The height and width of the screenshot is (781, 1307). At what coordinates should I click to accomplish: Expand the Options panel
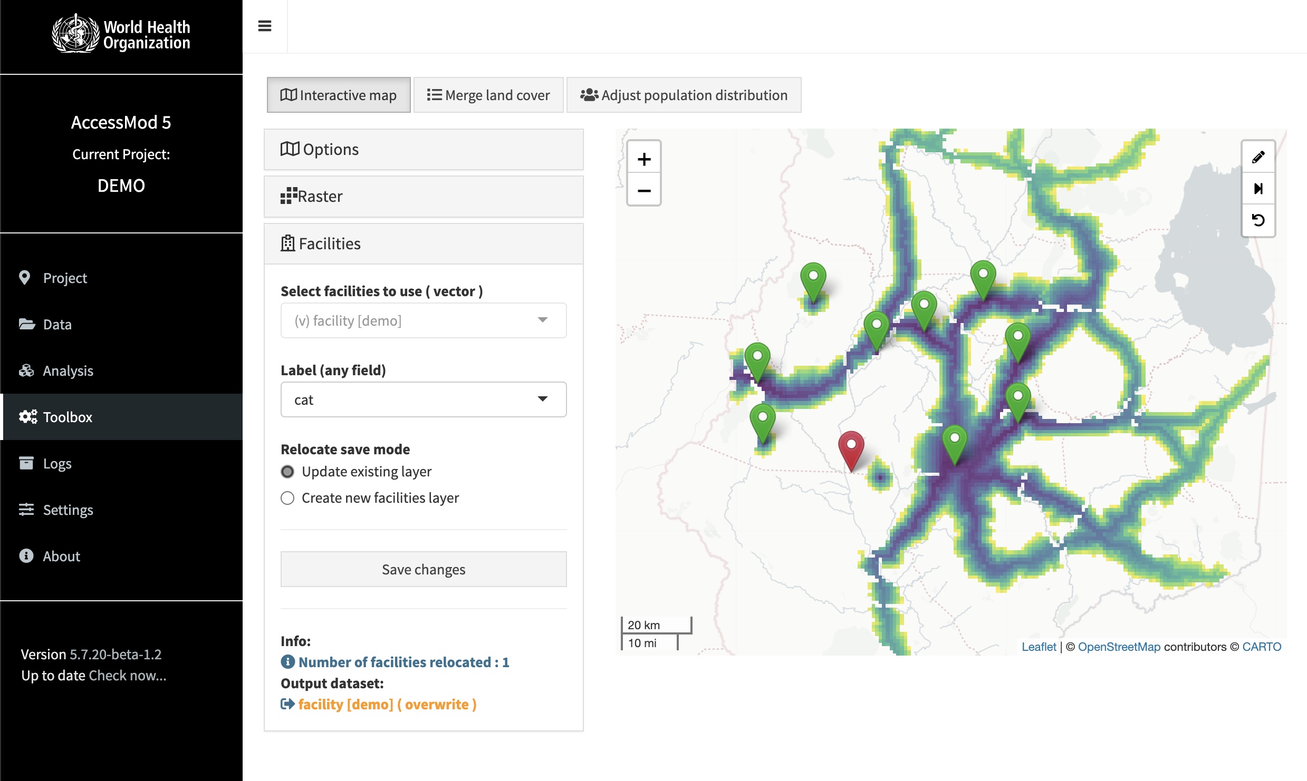tap(423, 150)
